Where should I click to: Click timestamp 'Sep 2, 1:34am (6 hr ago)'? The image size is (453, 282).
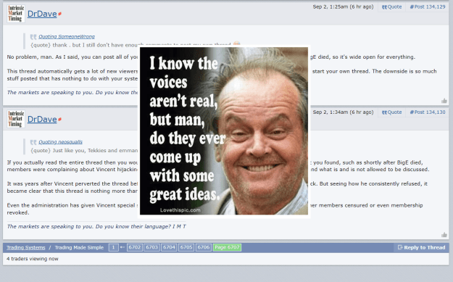tap(343, 112)
